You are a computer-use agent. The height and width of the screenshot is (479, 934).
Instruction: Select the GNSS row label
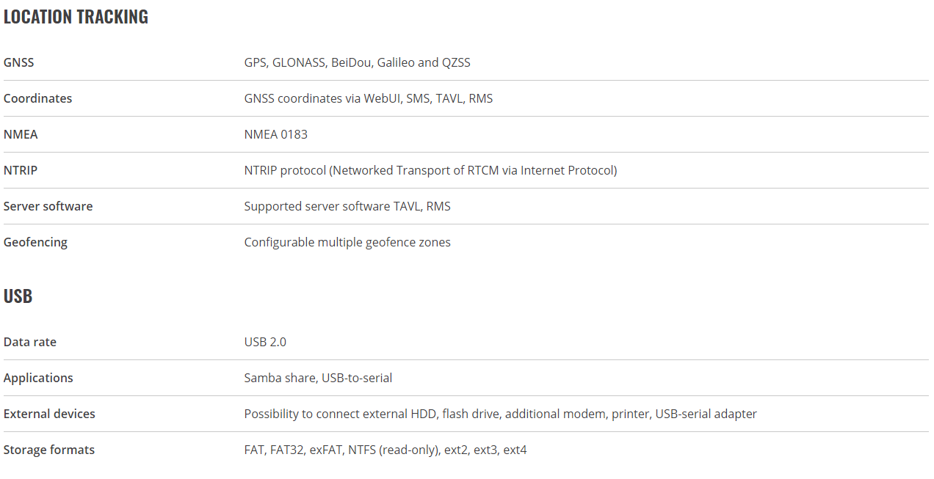18,62
